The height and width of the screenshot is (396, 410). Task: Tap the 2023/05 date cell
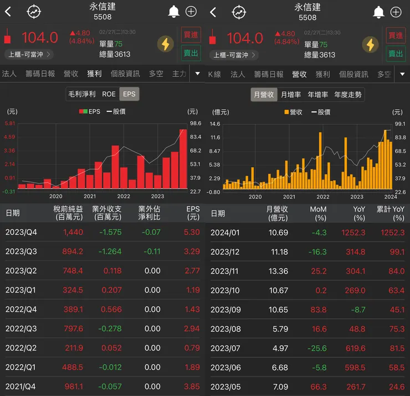(x=225, y=387)
